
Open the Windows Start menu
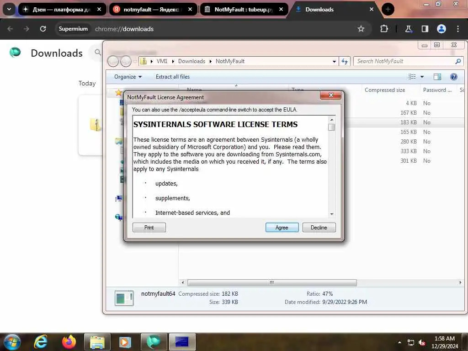point(12,342)
